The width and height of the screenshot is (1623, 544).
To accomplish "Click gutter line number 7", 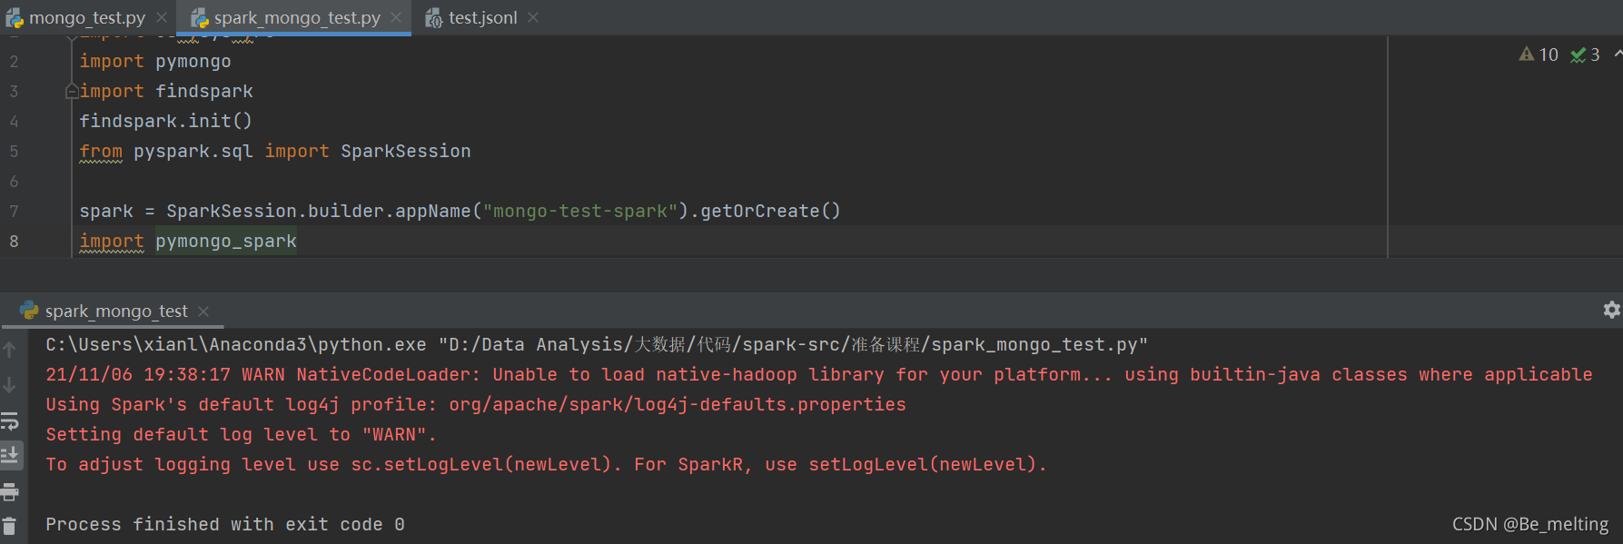I will [14, 211].
